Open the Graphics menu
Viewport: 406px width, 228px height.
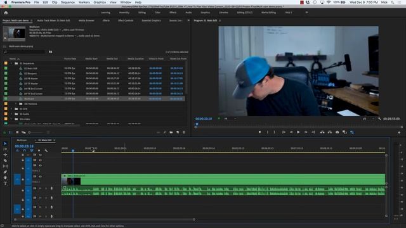tap(100, 2)
